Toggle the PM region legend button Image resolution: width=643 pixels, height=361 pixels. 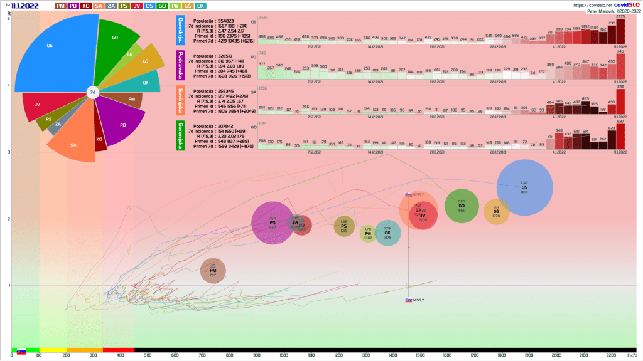tap(61, 6)
